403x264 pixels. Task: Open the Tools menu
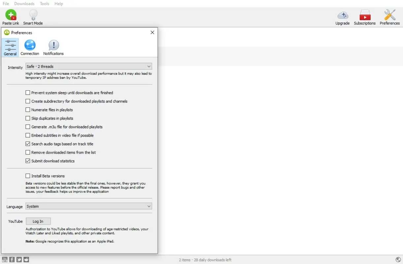44,4
